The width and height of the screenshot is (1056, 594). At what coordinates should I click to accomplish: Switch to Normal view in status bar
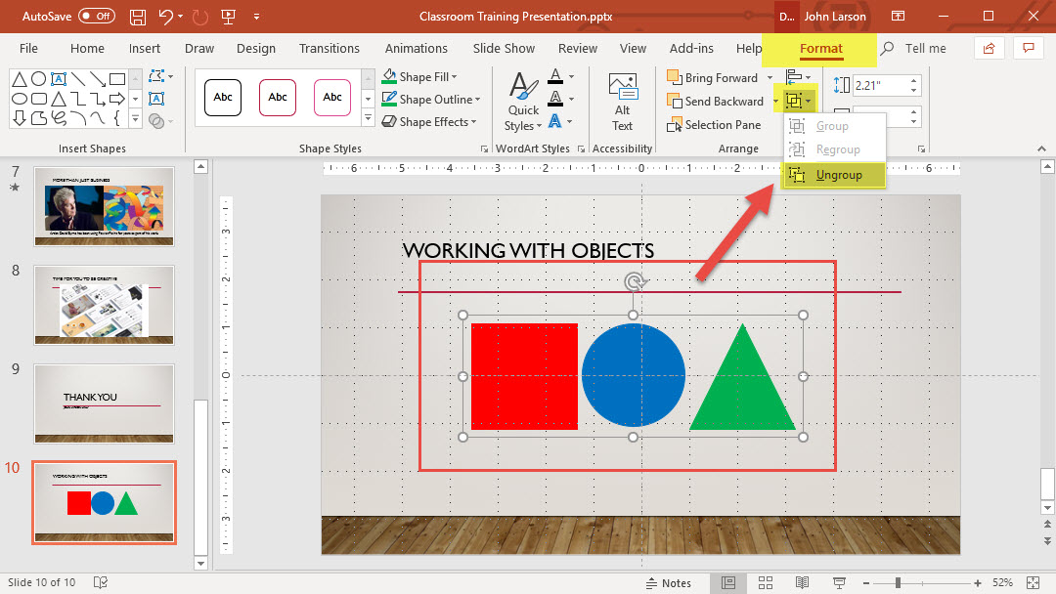tap(728, 583)
